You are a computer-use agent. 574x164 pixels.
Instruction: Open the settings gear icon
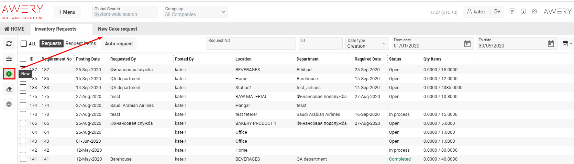click(534, 11)
